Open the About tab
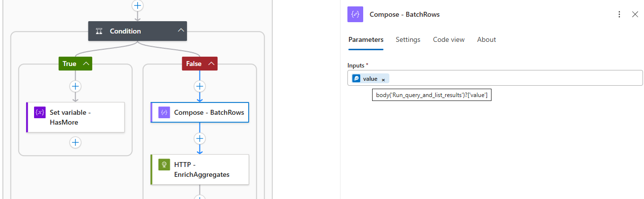This screenshot has height=199, width=644. (486, 39)
